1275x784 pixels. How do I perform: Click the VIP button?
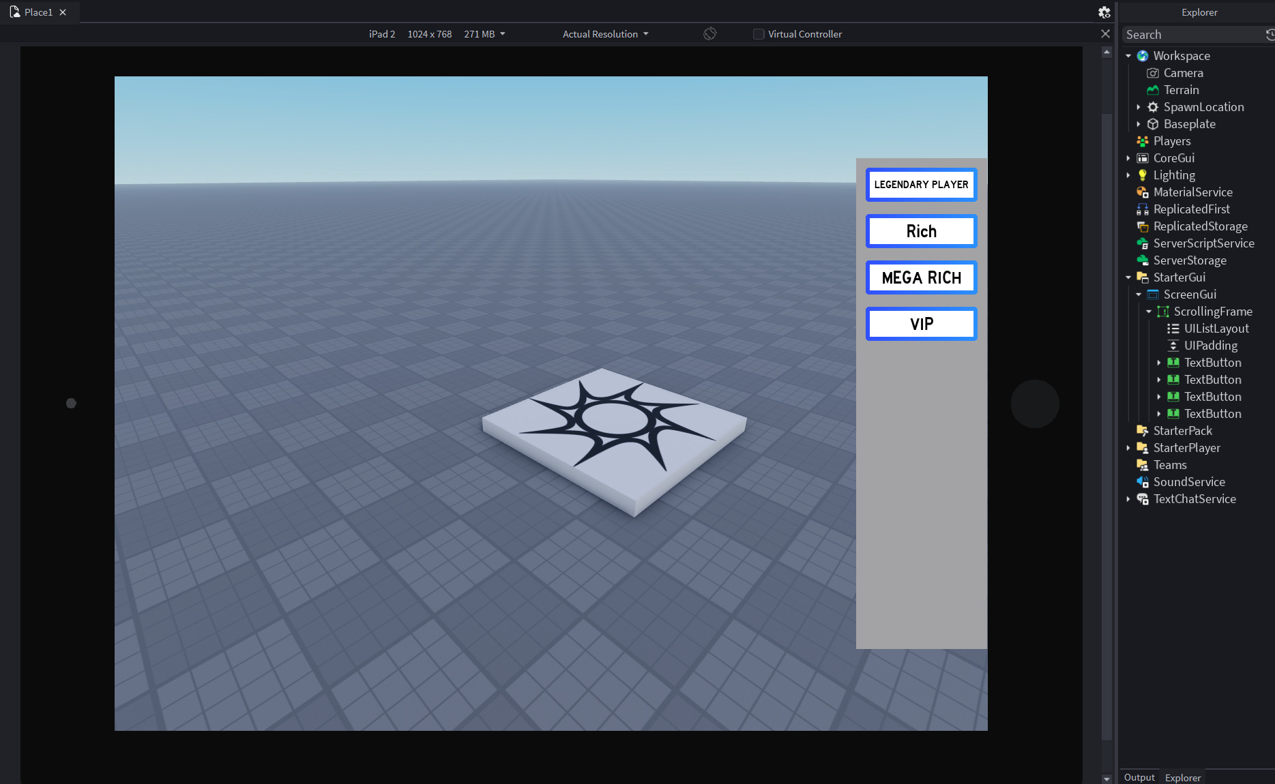pyautogui.click(x=922, y=324)
